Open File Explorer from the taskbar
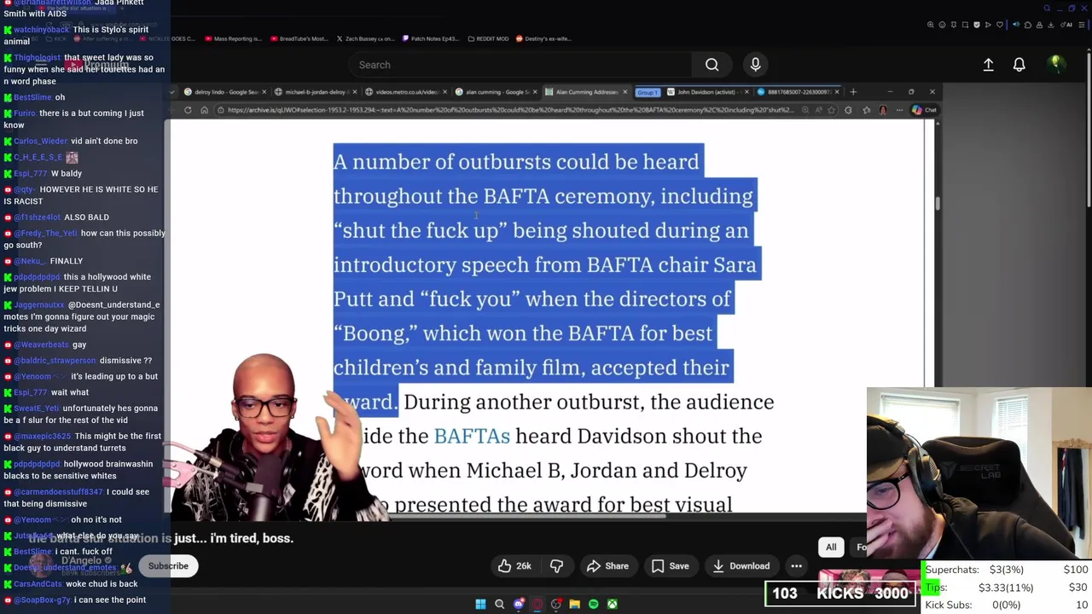 click(575, 605)
